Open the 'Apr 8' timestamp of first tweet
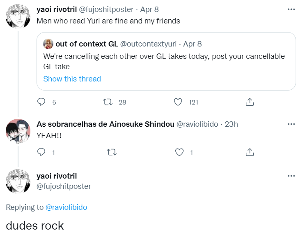The height and width of the screenshot is (237, 303). pos(150,9)
